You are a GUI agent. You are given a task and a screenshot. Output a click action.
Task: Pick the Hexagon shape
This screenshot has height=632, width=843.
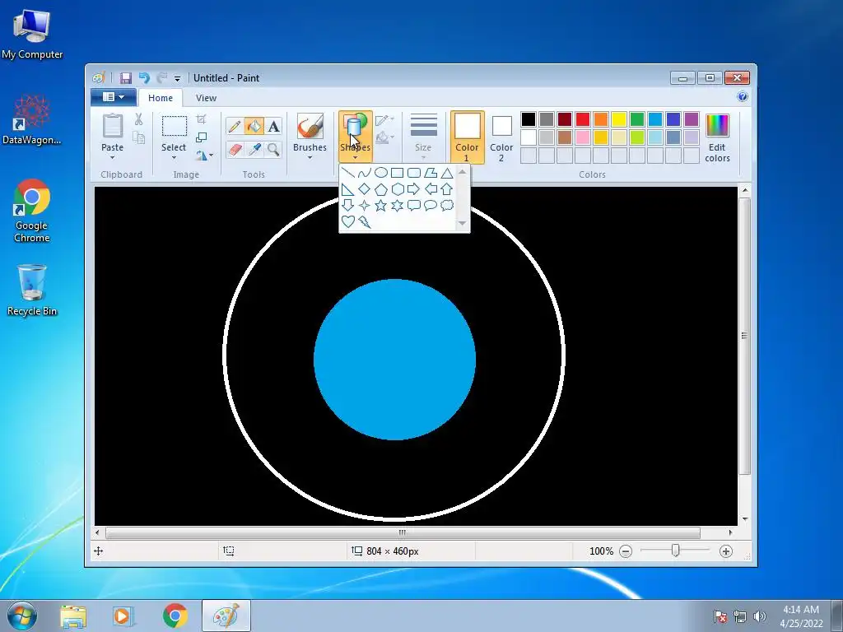[398, 189]
